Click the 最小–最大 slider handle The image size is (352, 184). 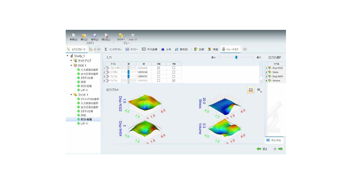click(236, 57)
